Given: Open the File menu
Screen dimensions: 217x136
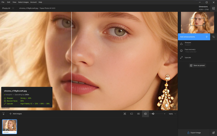Looking at the screenshot, I should pos(3,2).
